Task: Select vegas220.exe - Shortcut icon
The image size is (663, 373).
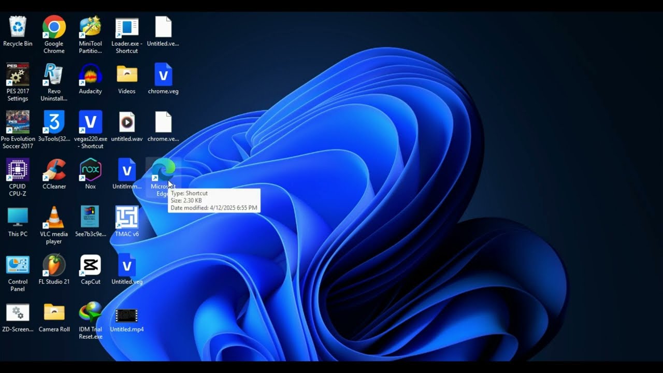Action: [90, 122]
